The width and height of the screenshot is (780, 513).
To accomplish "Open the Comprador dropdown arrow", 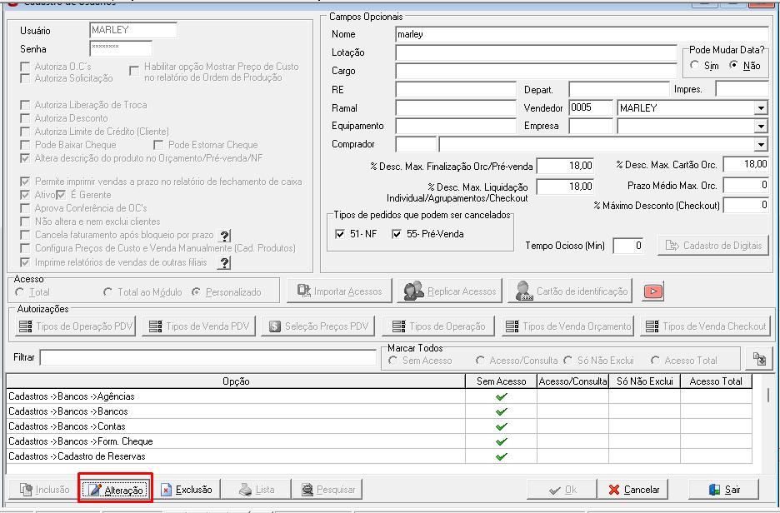I will [761, 145].
